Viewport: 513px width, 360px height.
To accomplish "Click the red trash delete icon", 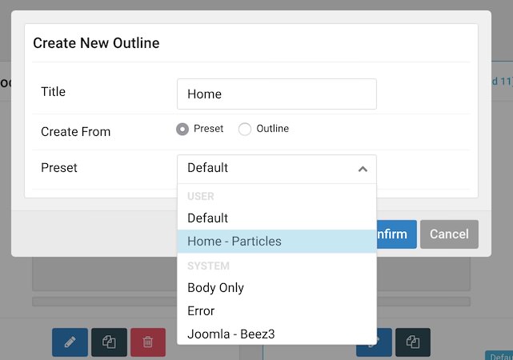I will [148, 342].
